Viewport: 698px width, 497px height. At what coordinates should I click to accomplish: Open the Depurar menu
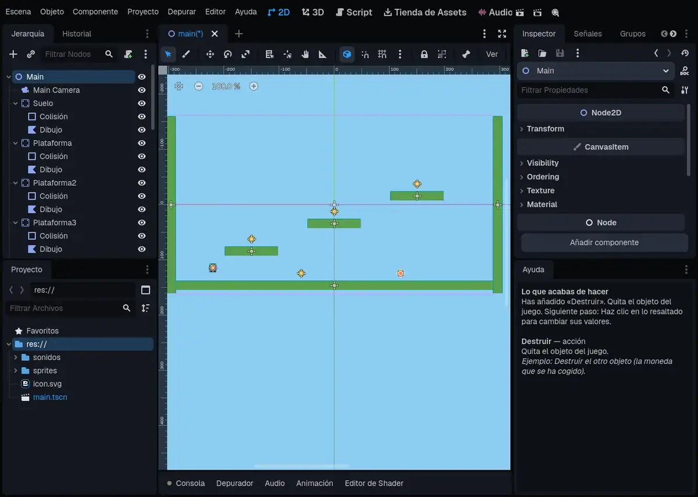[181, 12]
